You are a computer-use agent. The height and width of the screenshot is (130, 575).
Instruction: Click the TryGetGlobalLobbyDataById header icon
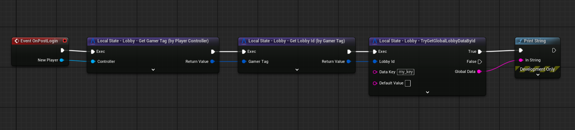pos(374,41)
